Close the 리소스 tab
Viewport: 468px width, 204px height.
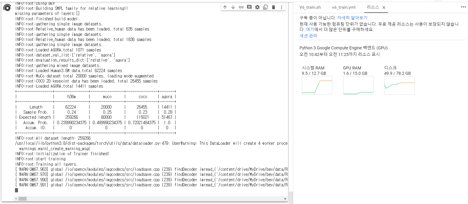[x=384, y=7]
